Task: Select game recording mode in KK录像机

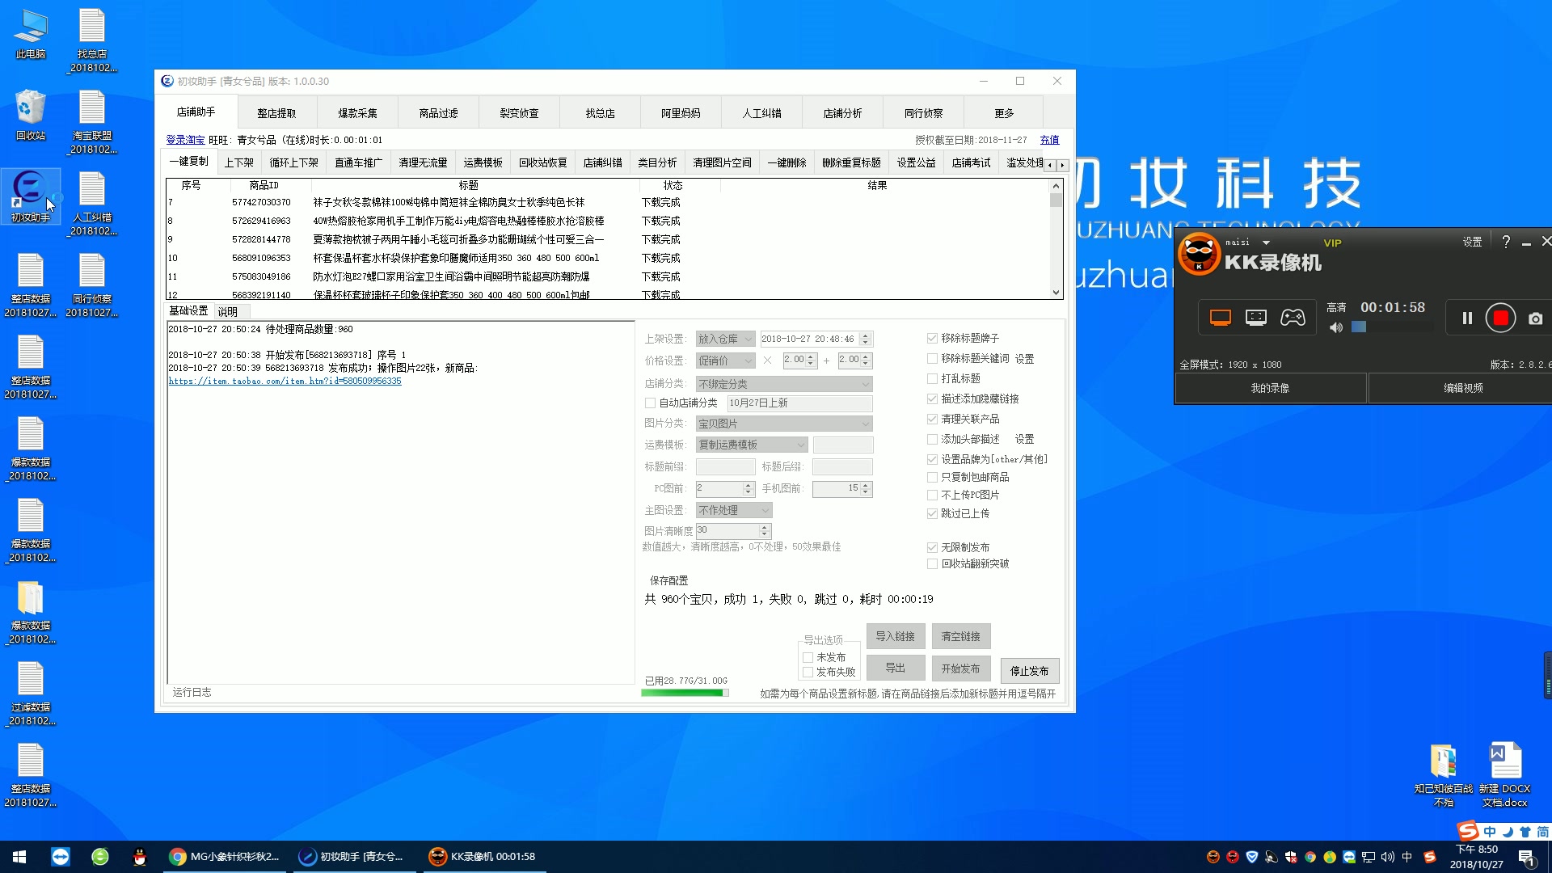Action: tap(1293, 318)
